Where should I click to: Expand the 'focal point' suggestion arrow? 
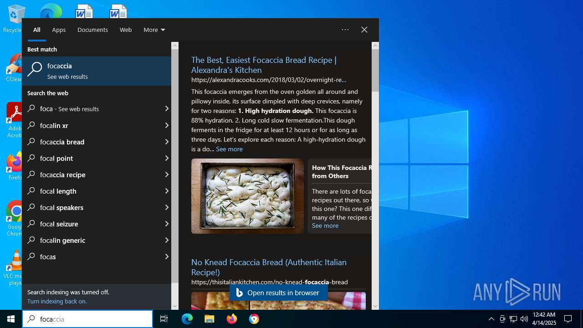coord(167,158)
